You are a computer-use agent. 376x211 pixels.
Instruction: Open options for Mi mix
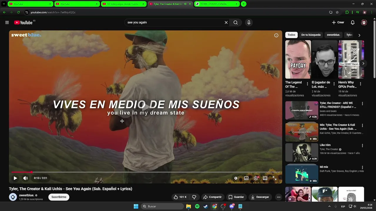(362, 168)
